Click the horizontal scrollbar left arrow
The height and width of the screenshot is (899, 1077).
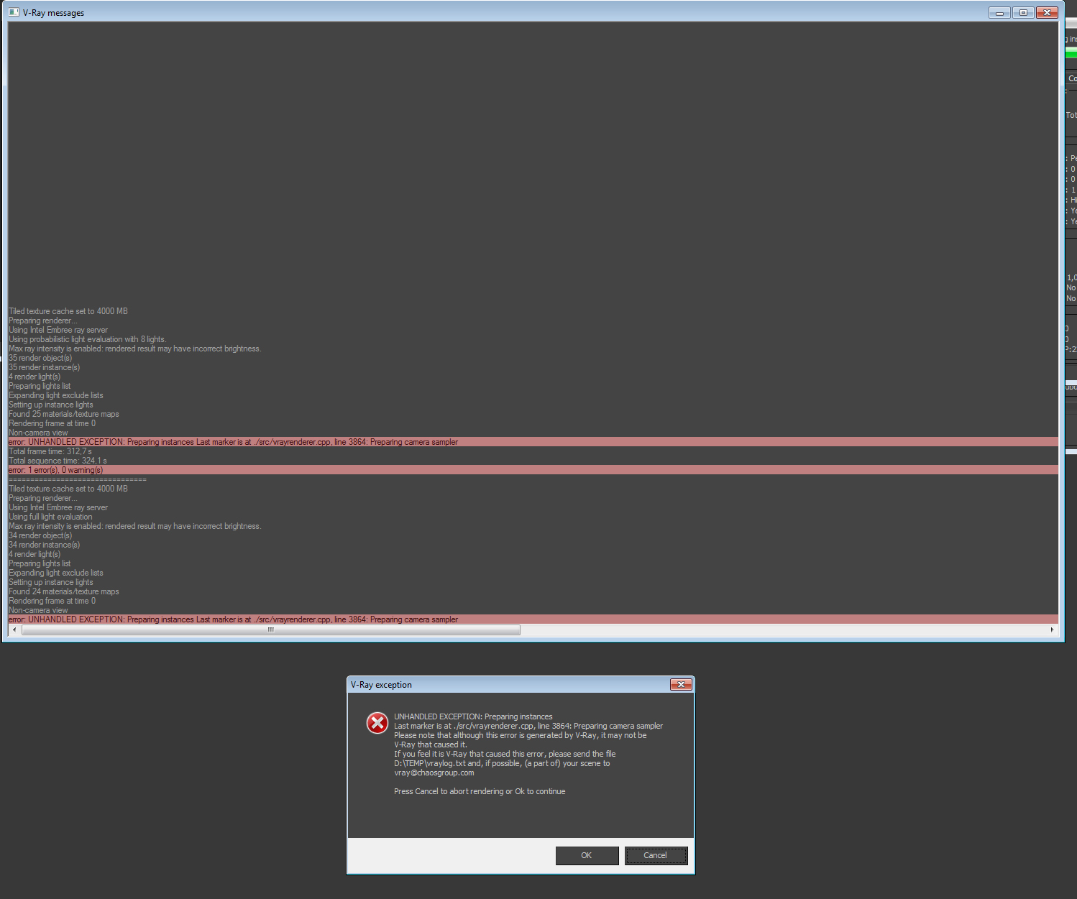[x=14, y=630]
